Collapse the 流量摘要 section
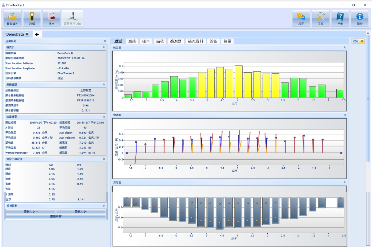372x248 pixels. point(104,117)
